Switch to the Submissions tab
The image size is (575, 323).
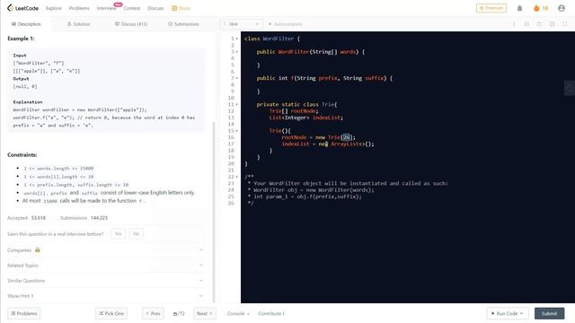183,24
